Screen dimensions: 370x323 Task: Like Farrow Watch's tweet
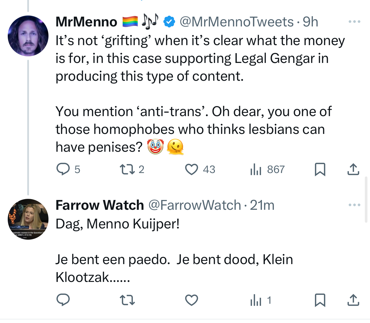coord(192,300)
